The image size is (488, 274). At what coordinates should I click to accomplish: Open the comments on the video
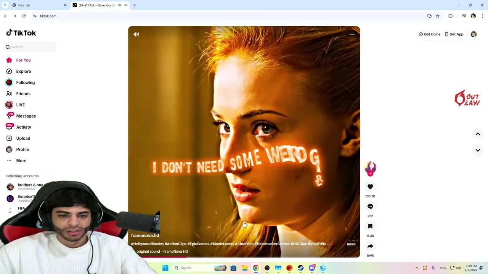click(370, 206)
